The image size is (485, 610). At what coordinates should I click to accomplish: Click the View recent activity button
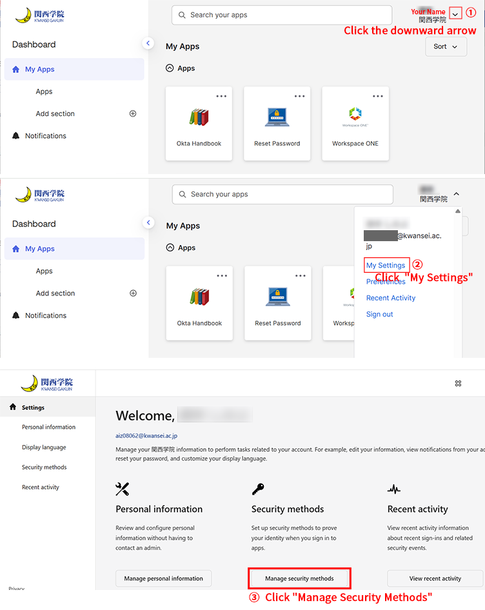click(435, 578)
